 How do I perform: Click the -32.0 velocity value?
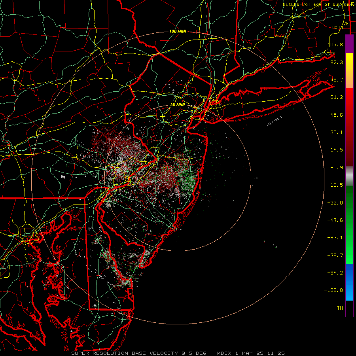pyautogui.click(x=335, y=203)
